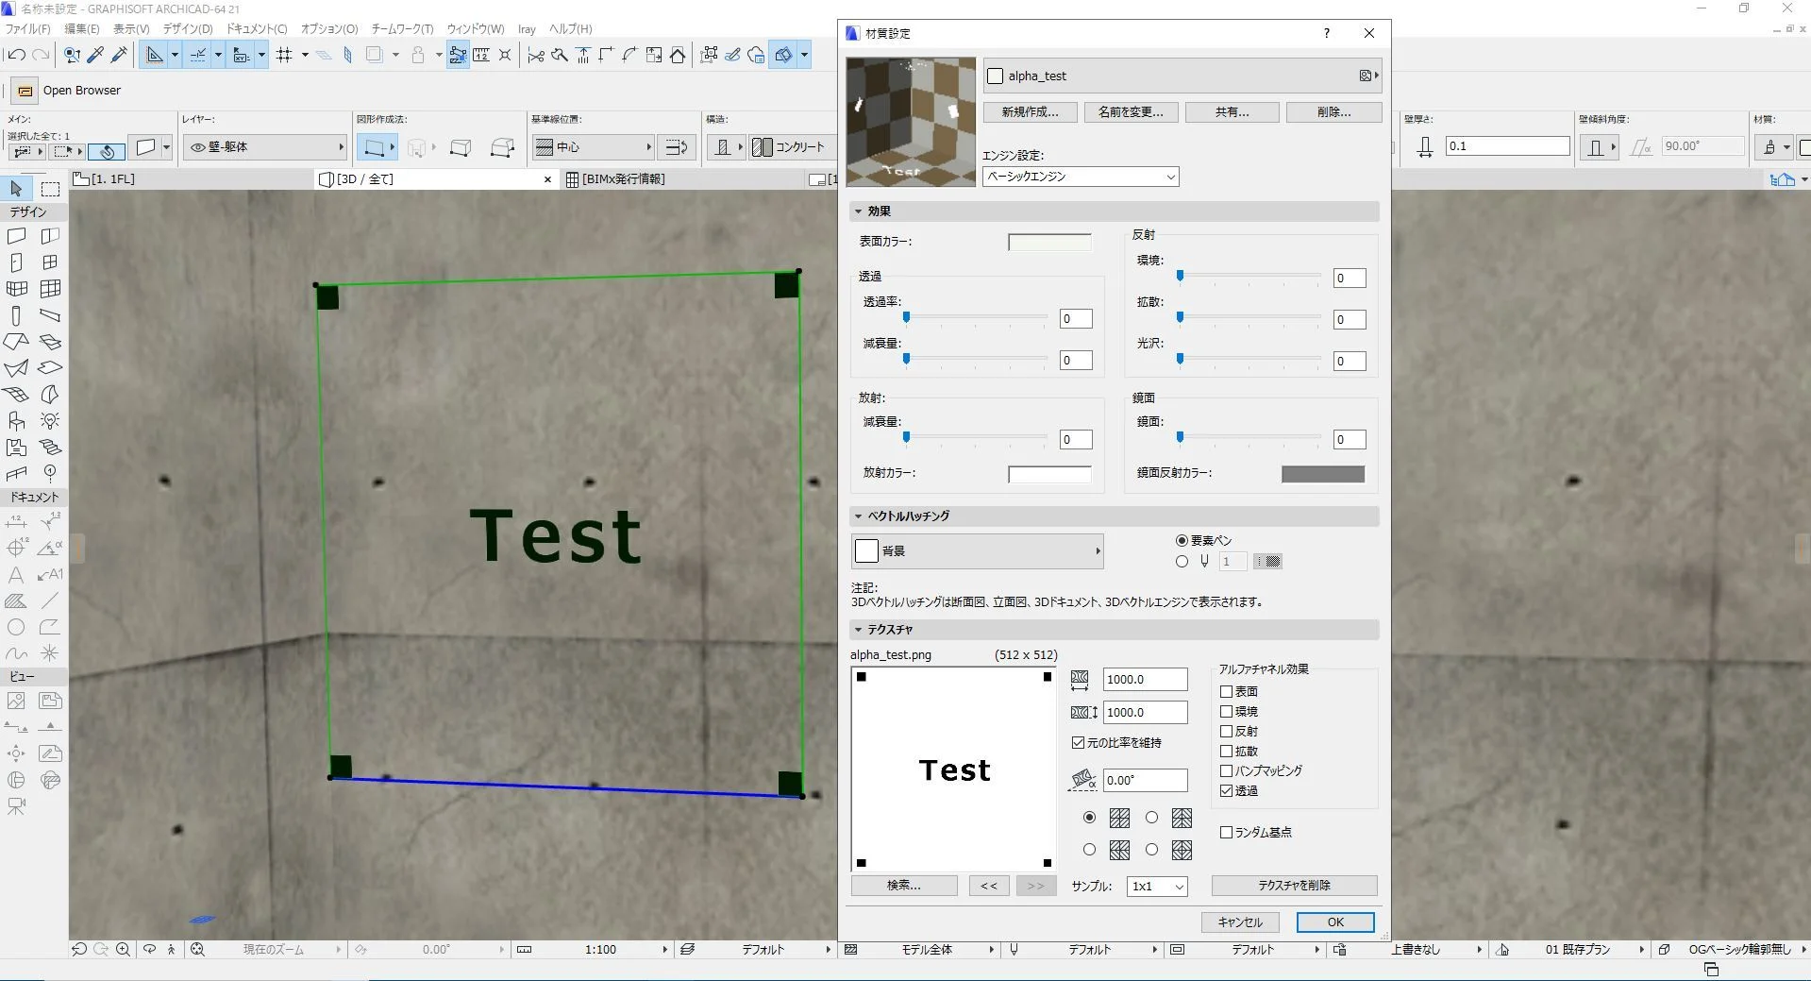Open the ドキュメント(C) menu
The height and width of the screenshot is (981, 1811).
point(256,29)
